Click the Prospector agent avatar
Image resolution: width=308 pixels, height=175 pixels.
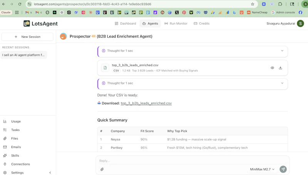63,36
